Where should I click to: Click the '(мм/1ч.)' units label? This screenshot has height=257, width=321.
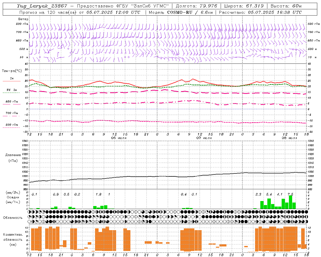pyautogui.click(x=13, y=202)
